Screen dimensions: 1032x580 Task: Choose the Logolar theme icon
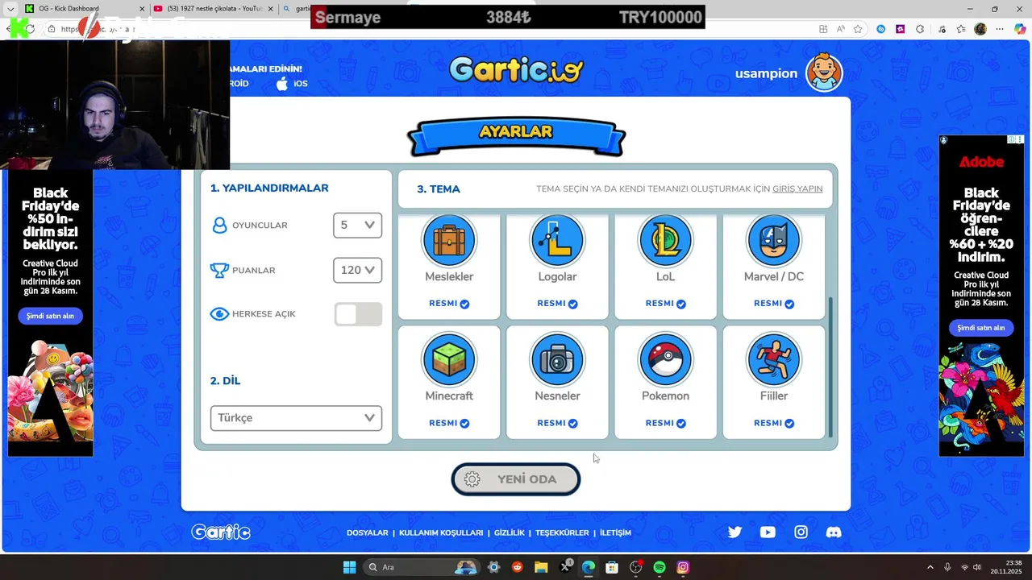[557, 240]
